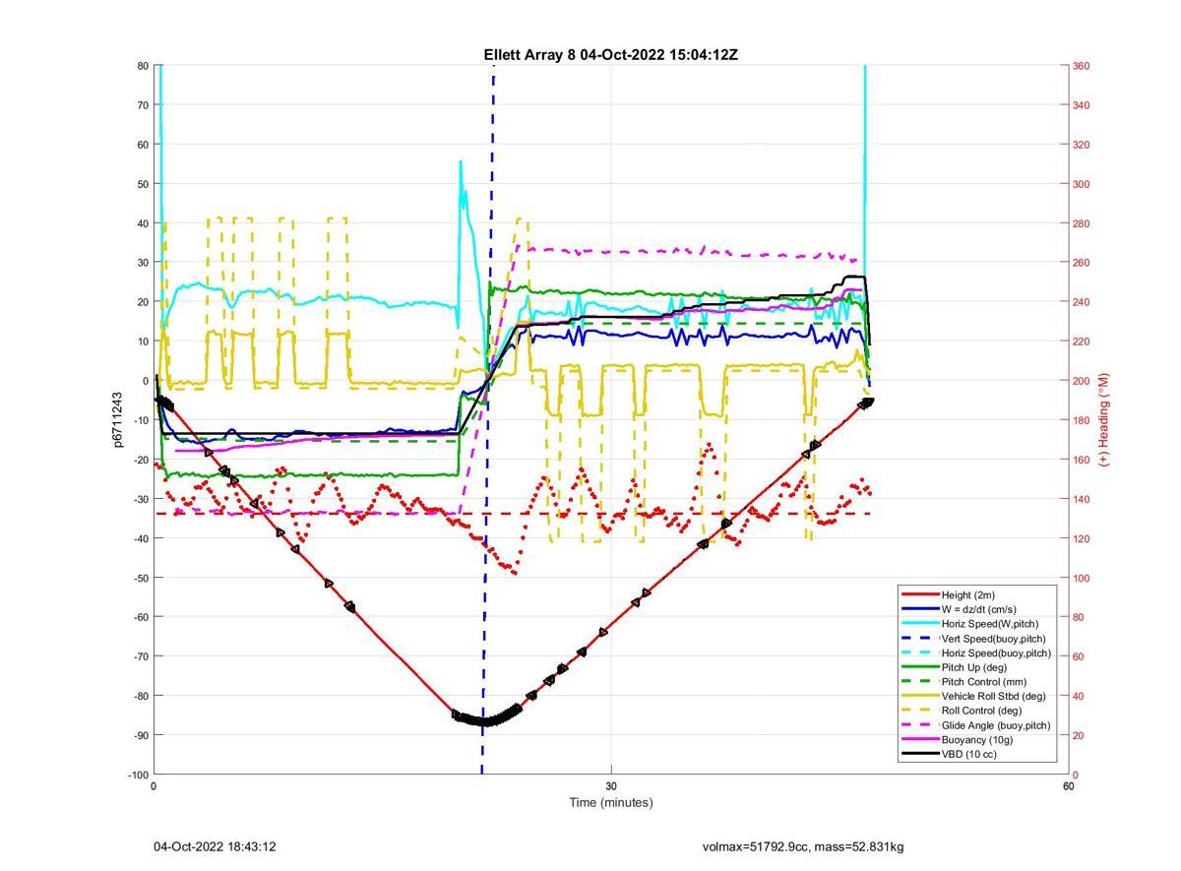Select the left axis tick label '-90'

140,735
